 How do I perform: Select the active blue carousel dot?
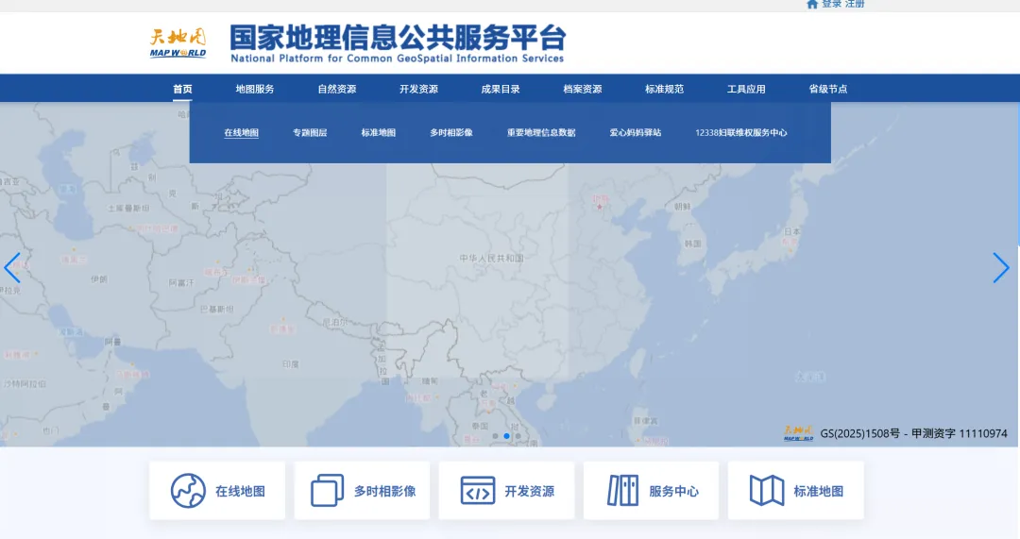click(507, 436)
